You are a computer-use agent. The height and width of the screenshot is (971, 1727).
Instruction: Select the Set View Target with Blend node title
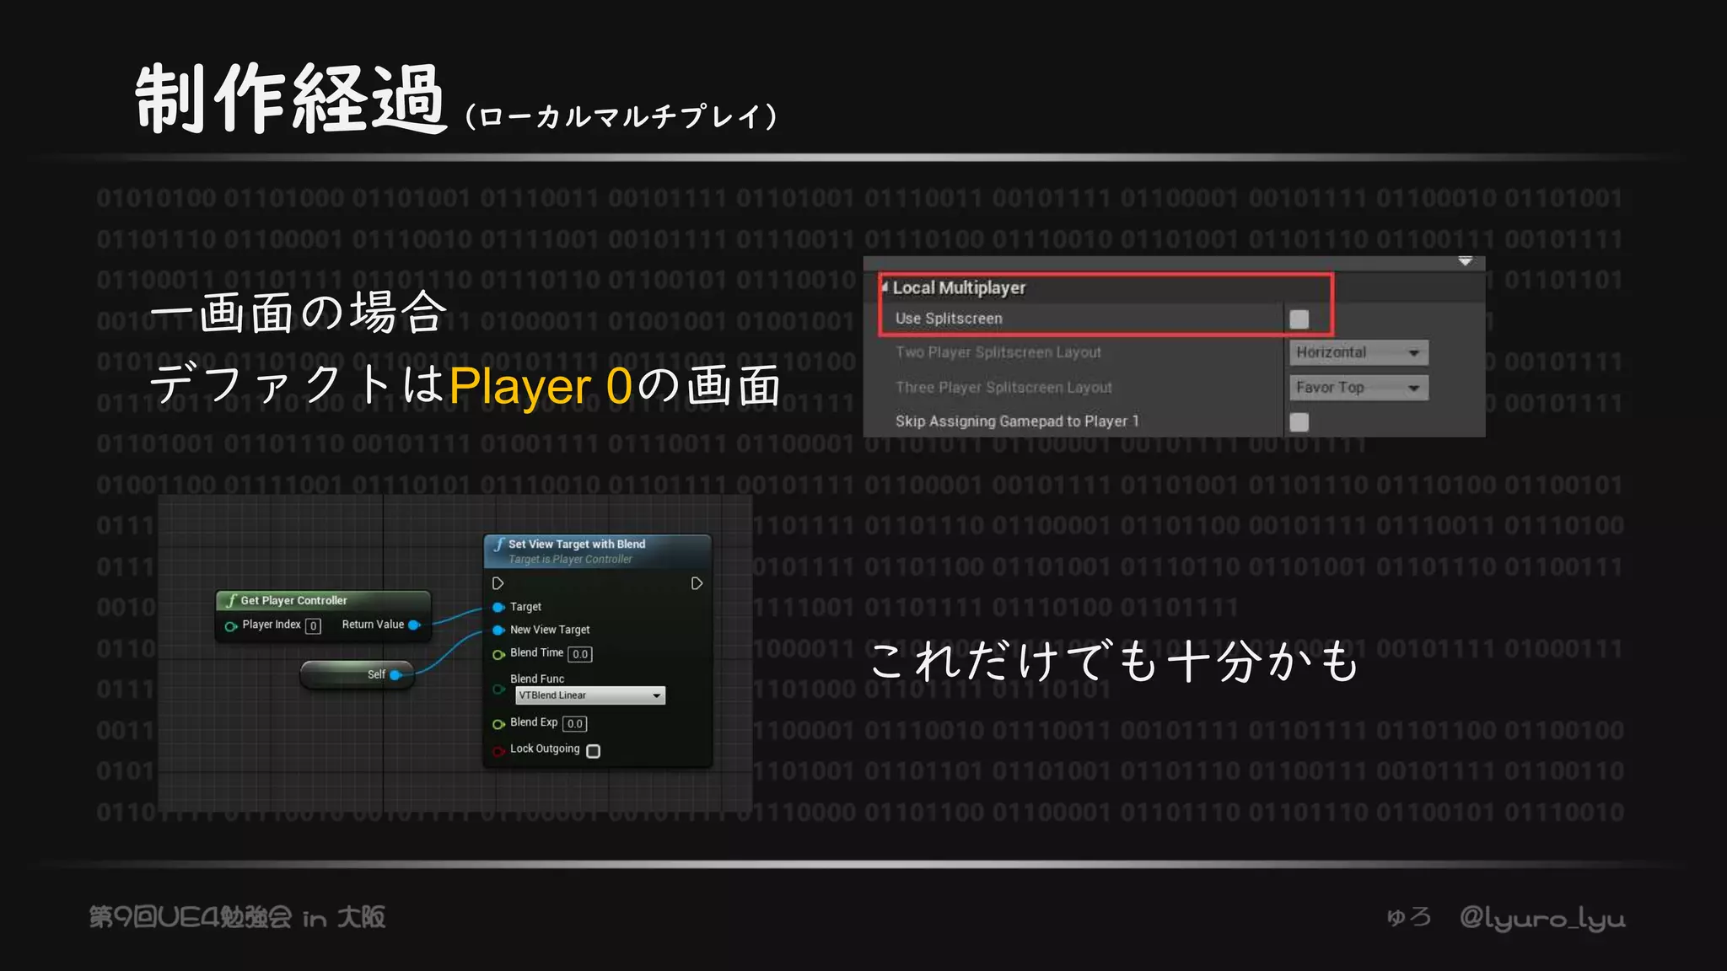point(577,545)
